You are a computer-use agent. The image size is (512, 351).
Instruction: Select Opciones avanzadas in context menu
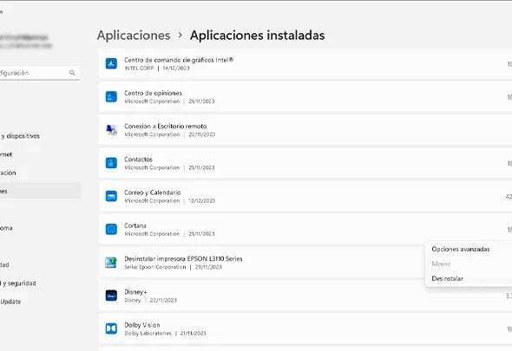point(461,250)
